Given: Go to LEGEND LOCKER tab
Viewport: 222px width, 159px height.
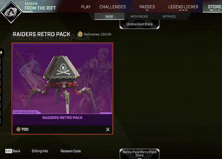Looking at the screenshot, I should (183, 7).
